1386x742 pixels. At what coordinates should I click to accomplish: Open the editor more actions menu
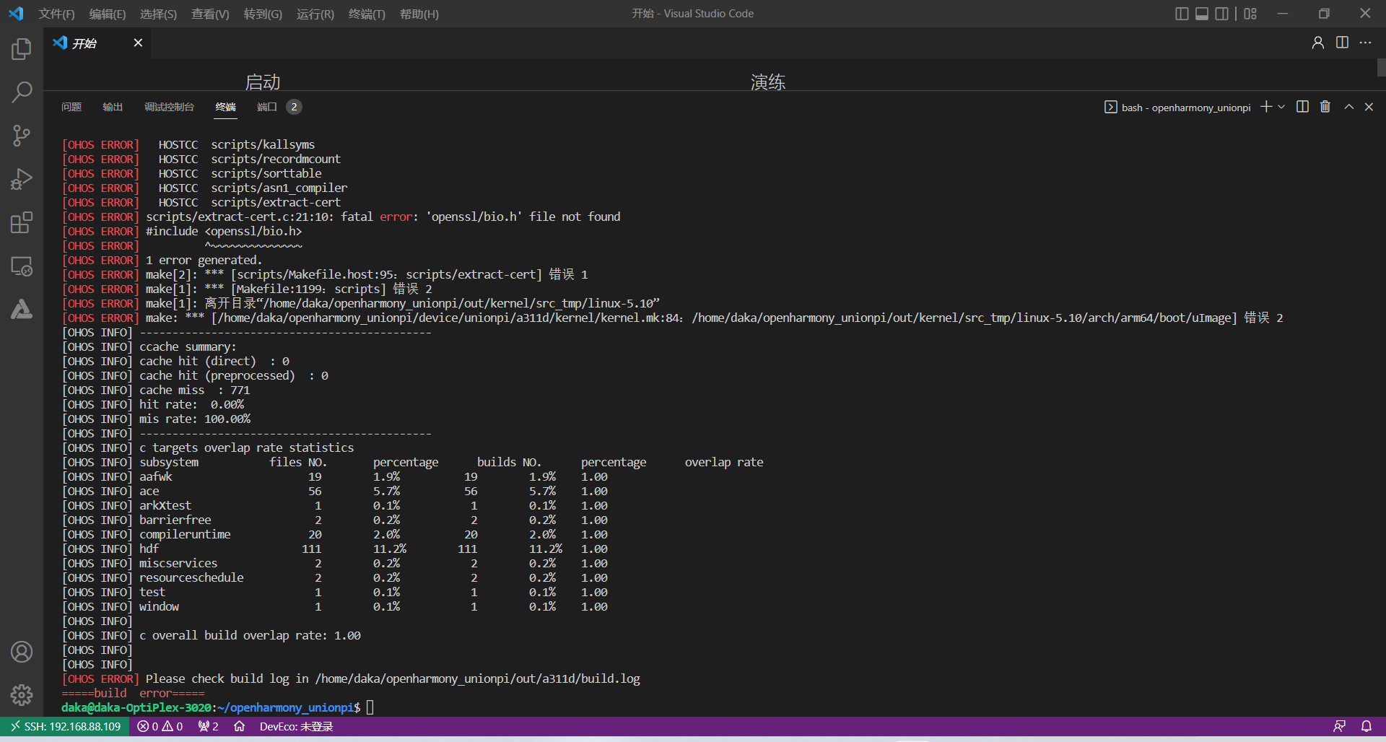coord(1365,43)
